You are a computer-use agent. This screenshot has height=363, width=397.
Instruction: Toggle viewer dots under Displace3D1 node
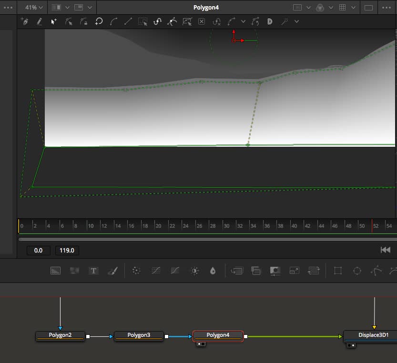[x=351, y=345]
